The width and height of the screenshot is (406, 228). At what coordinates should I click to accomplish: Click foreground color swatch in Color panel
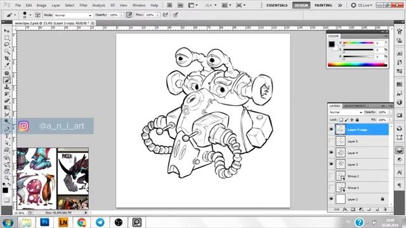click(331, 44)
